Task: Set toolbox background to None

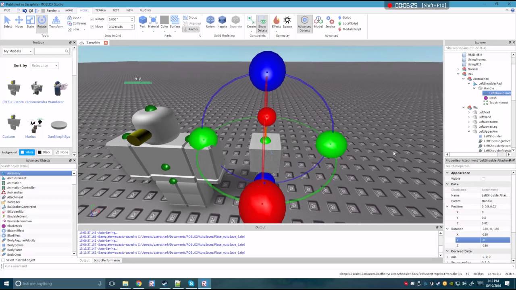Action: point(62,152)
